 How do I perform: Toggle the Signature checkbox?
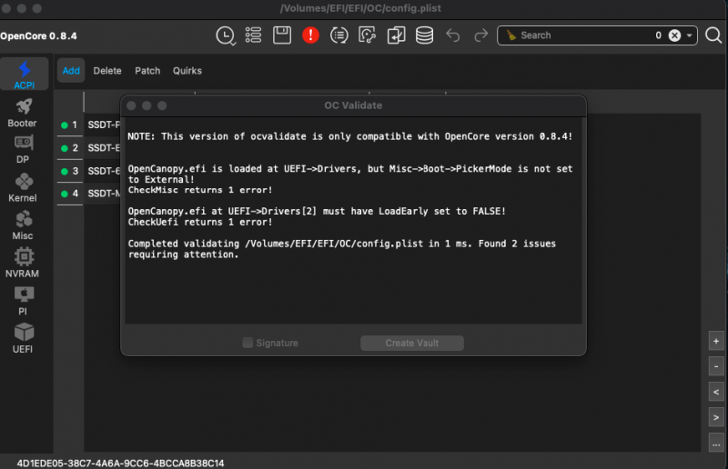(x=248, y=344)
